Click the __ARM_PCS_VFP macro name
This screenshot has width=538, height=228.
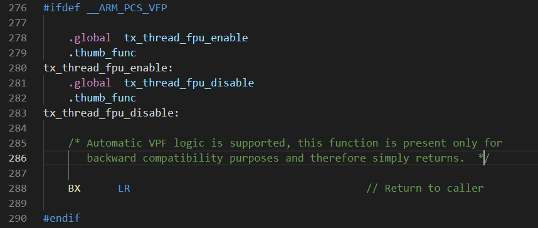(127, 8)
